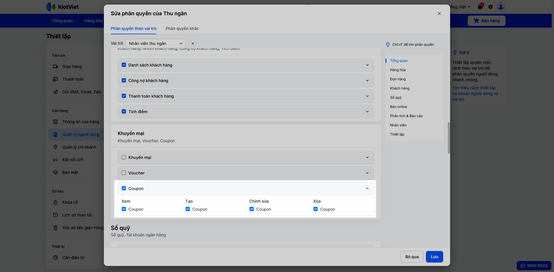Click the Khóa sổ lock icon
The height and width of the screenshot is (272, 554).
55,202
